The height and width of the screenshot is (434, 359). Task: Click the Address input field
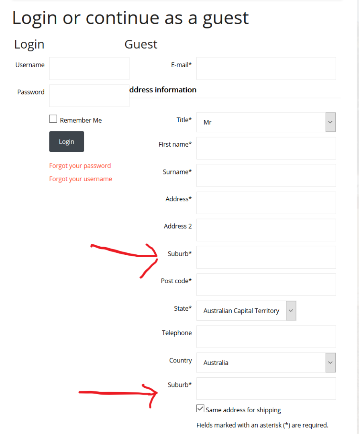coord(266,203)
